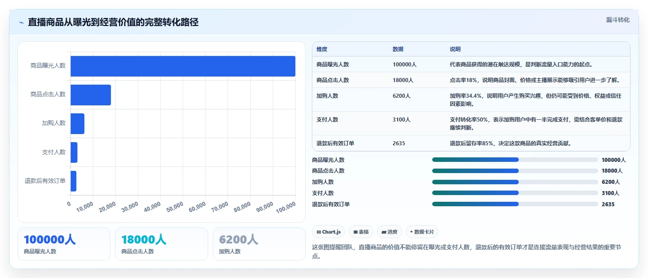This screenshot has width=648, height=278.
Task: Click the summary paragraph 这张图提醒团队
Action: [x=467, y=252]
